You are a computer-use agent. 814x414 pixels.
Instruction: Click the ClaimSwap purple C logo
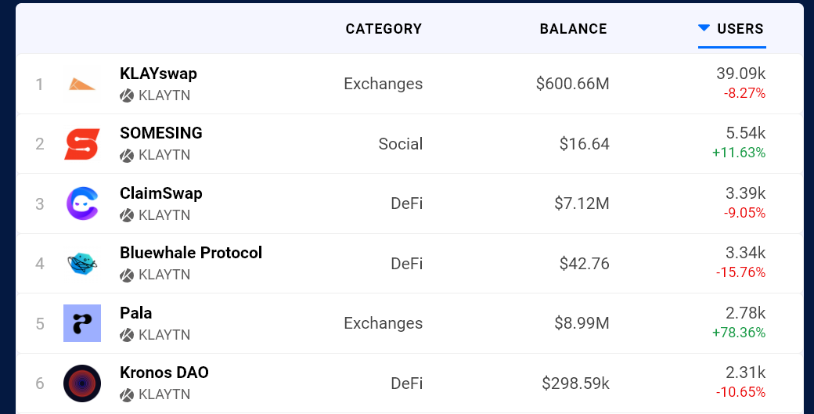click(x=82, y=203)
